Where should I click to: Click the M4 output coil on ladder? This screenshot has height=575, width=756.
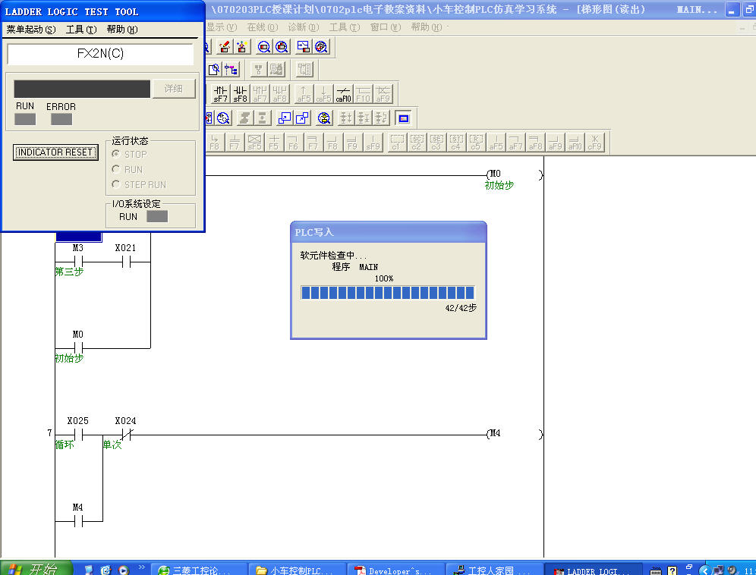(495, 434)
